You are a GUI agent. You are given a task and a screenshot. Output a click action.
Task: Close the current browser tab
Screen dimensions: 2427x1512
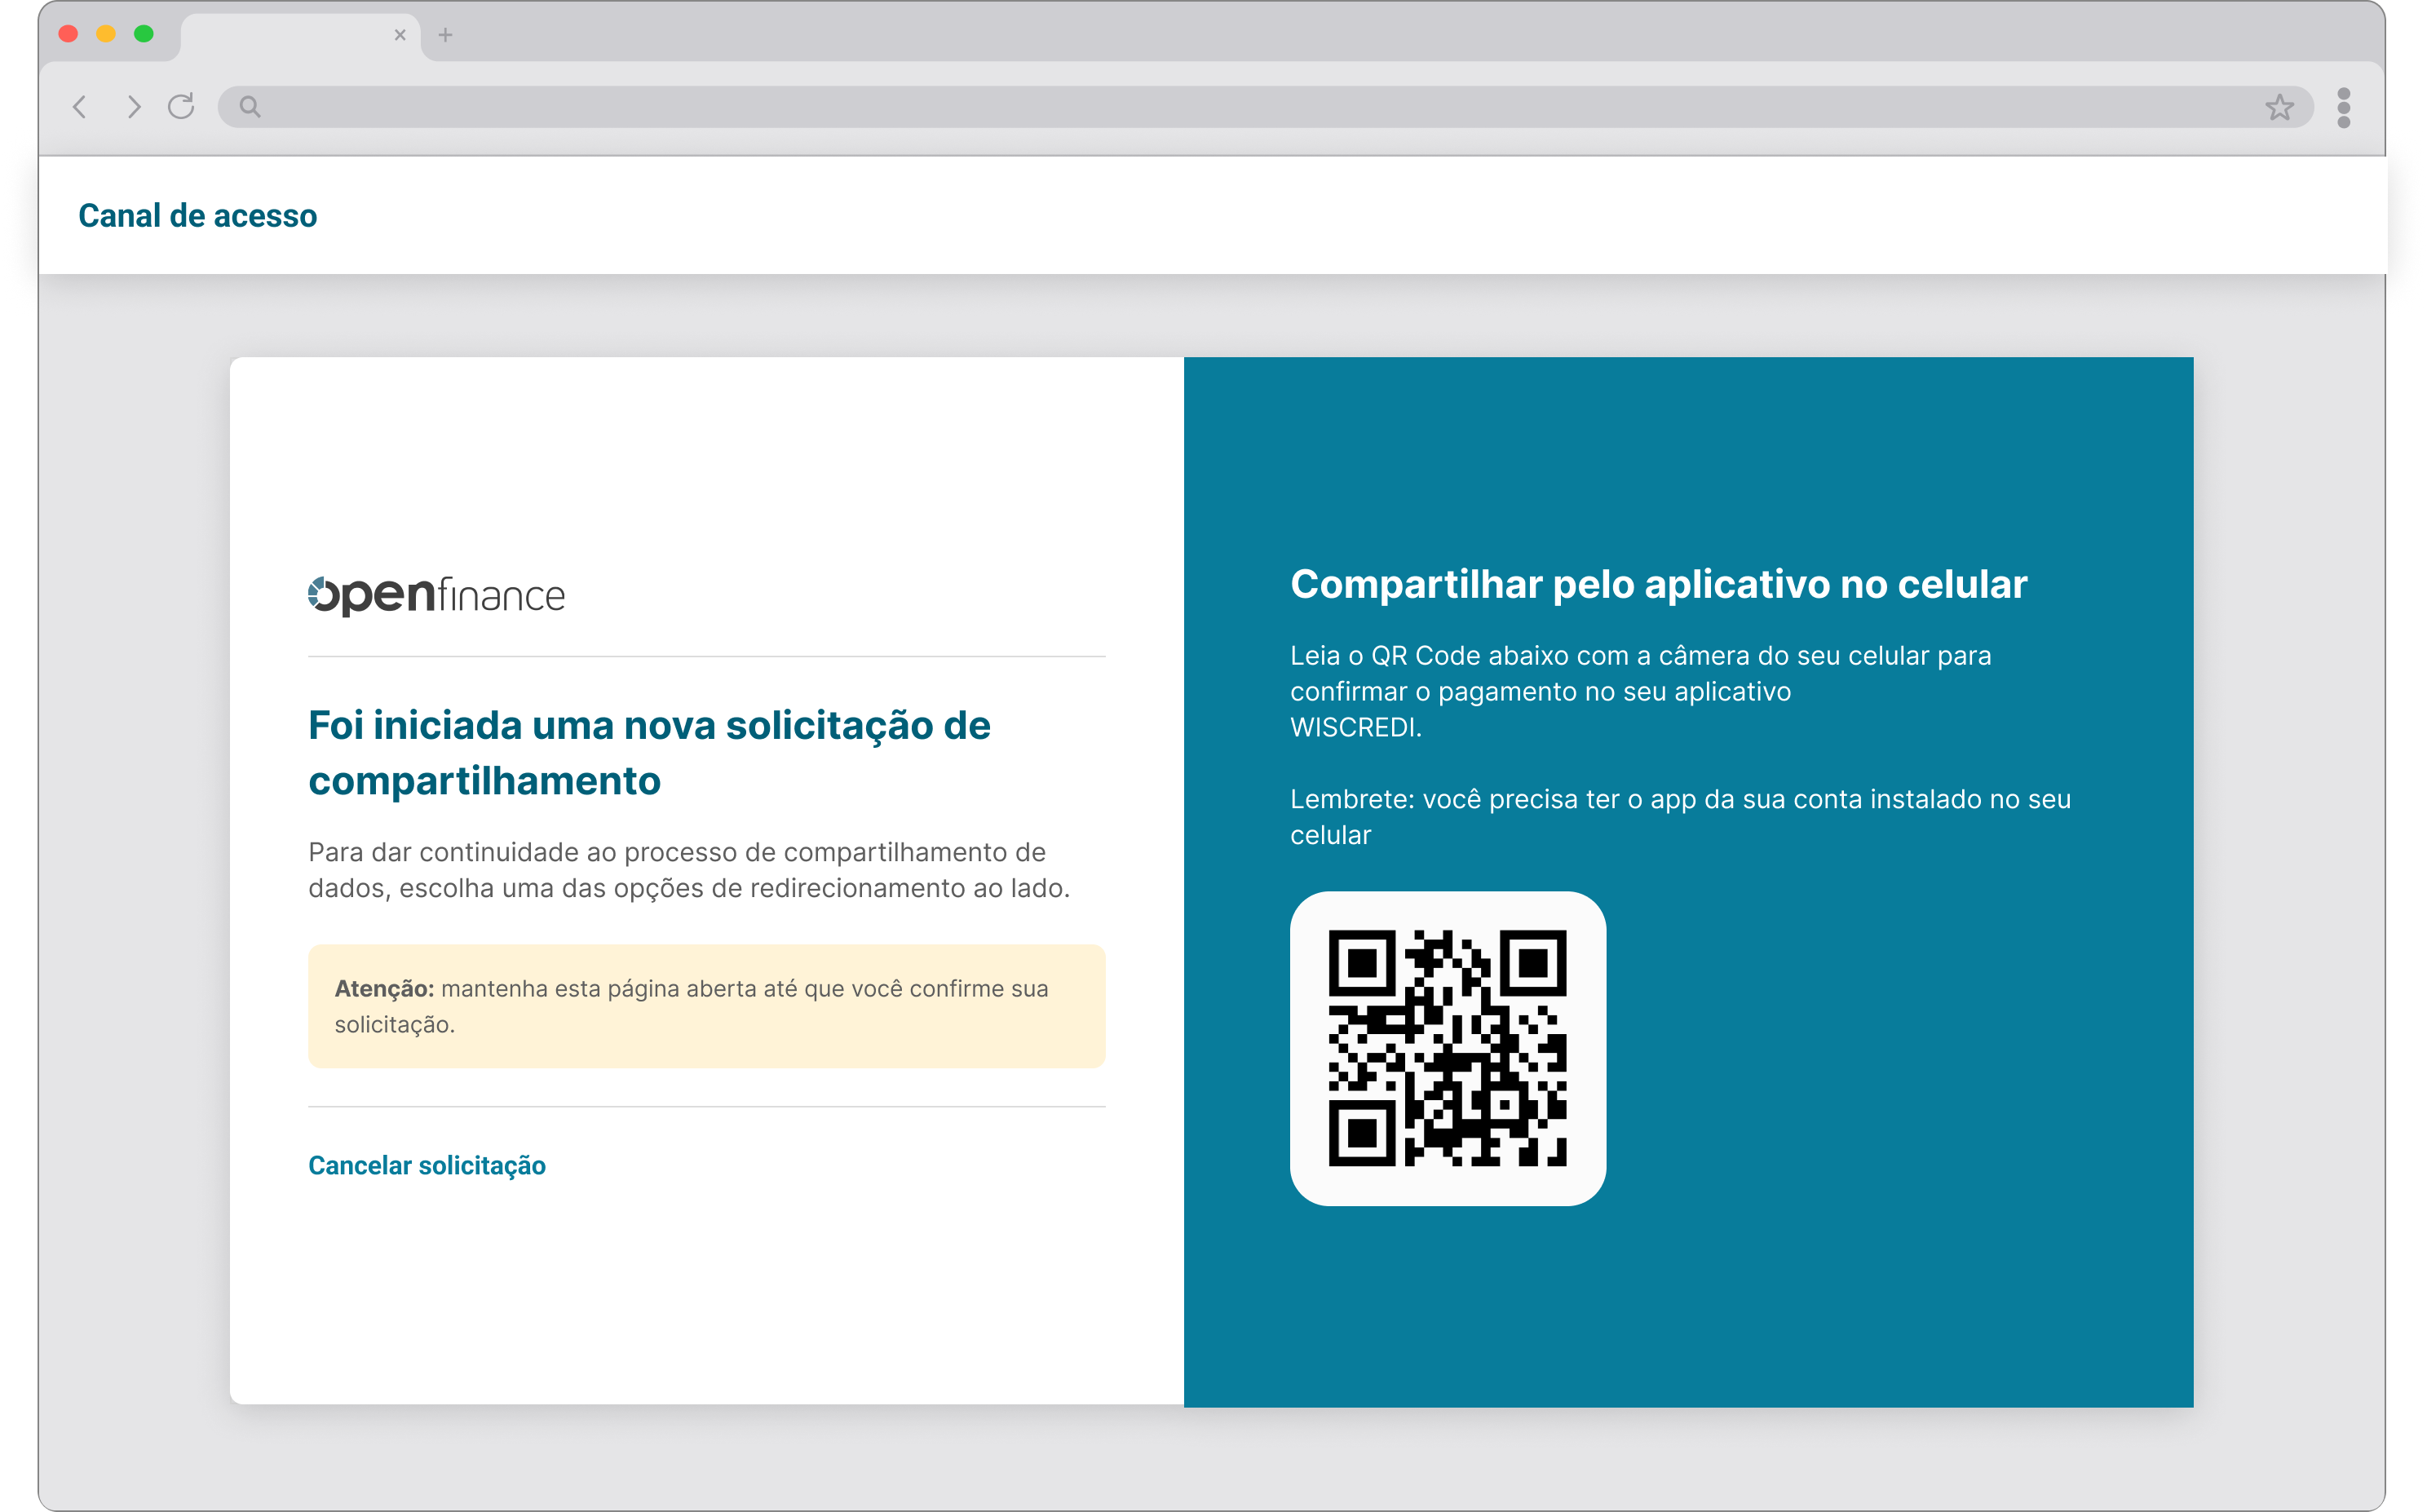[400, 35]
